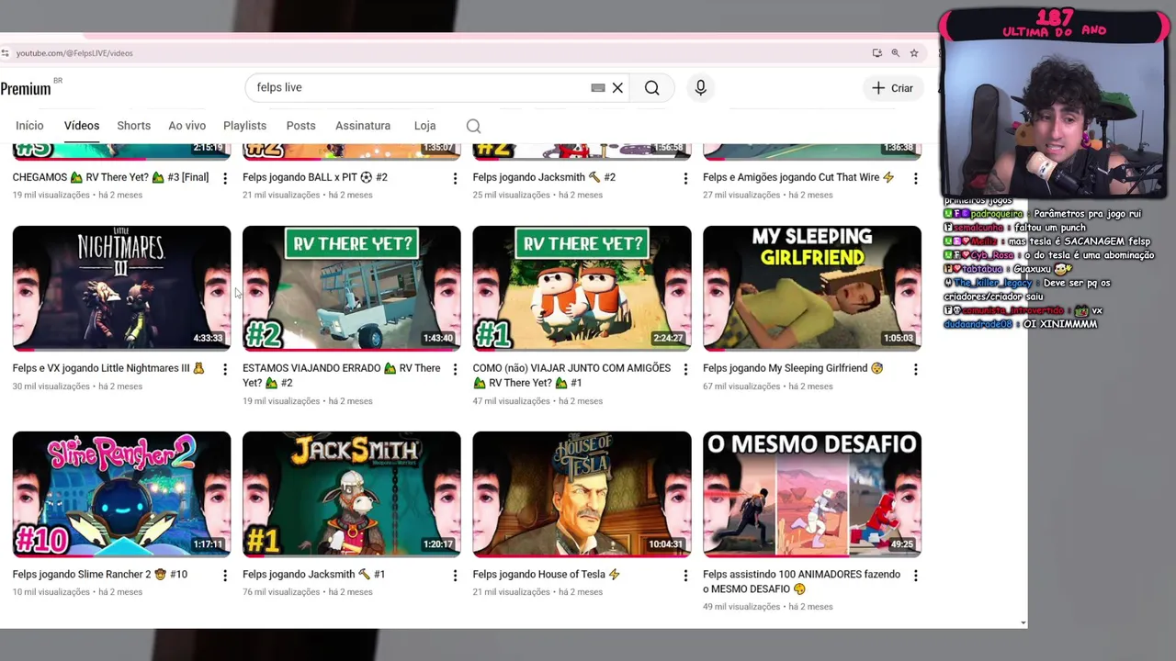
Task: Click the '76 mil visualizações' text
Action: pos(281,592)
